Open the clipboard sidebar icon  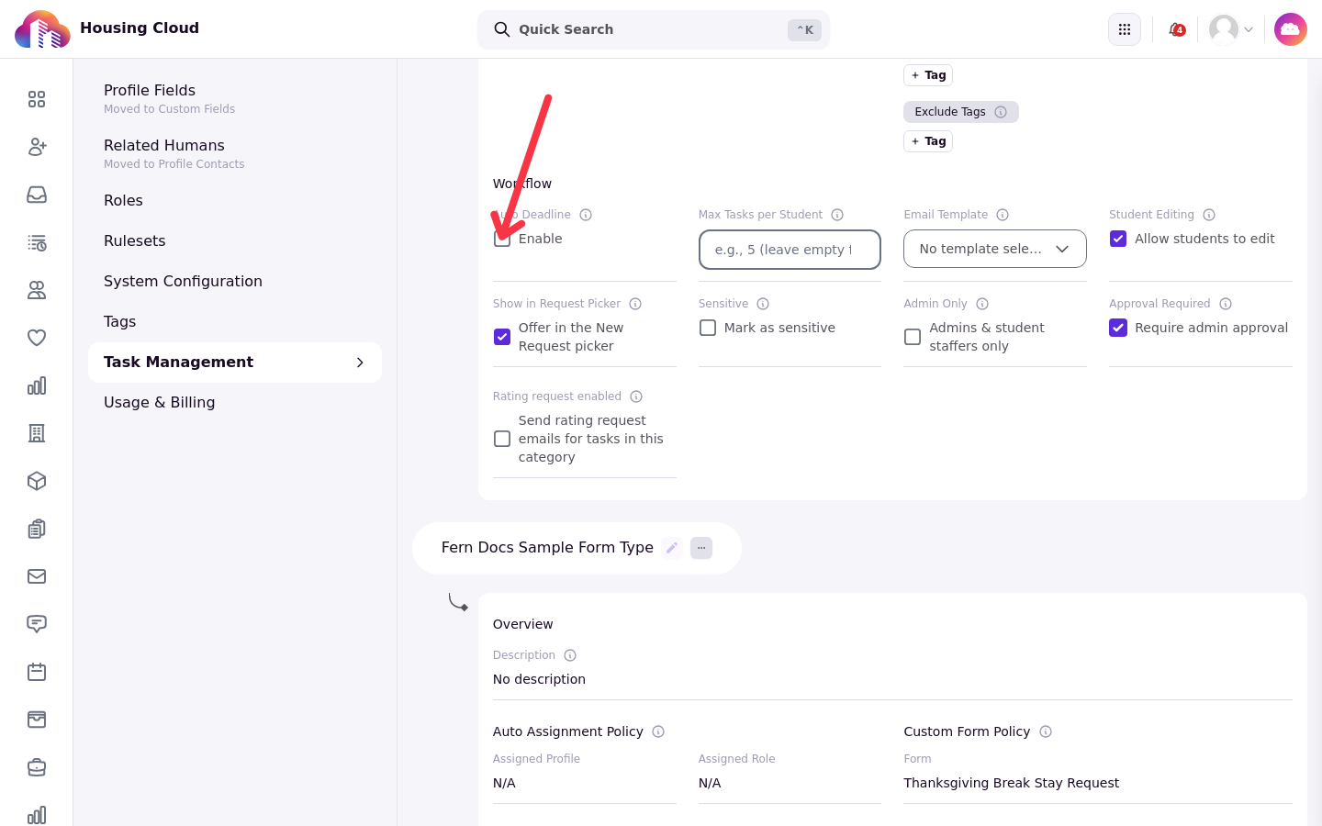(x=37, y=529)
